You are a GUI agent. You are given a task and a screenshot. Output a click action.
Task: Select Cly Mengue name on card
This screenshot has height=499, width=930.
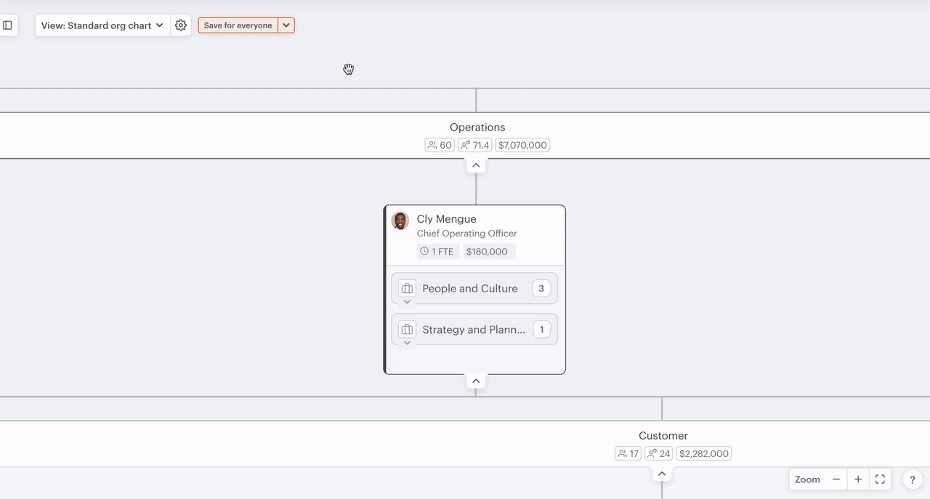(x=446, y=219)
